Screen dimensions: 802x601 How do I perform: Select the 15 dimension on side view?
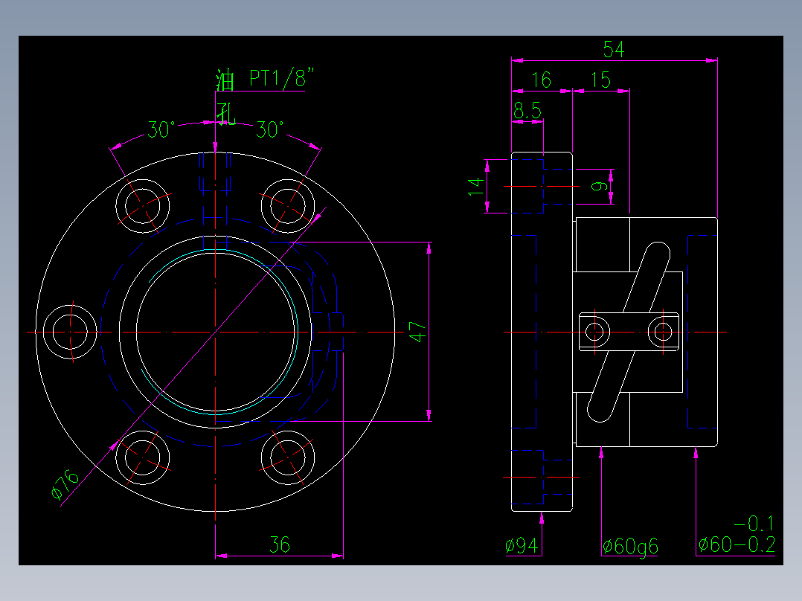click(x=600, y=77)
